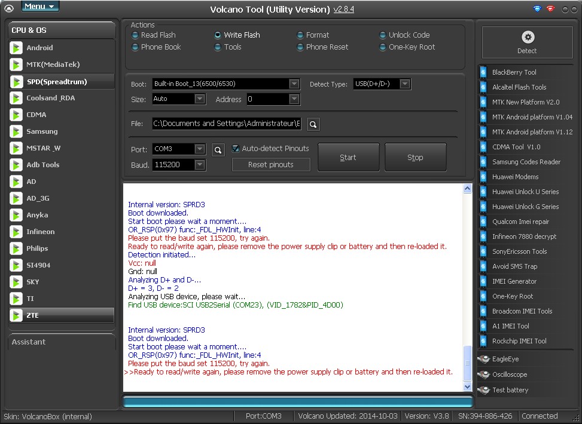Click the log scroll down arrow
Screen dimensions: 582x424
pos(468,386)
